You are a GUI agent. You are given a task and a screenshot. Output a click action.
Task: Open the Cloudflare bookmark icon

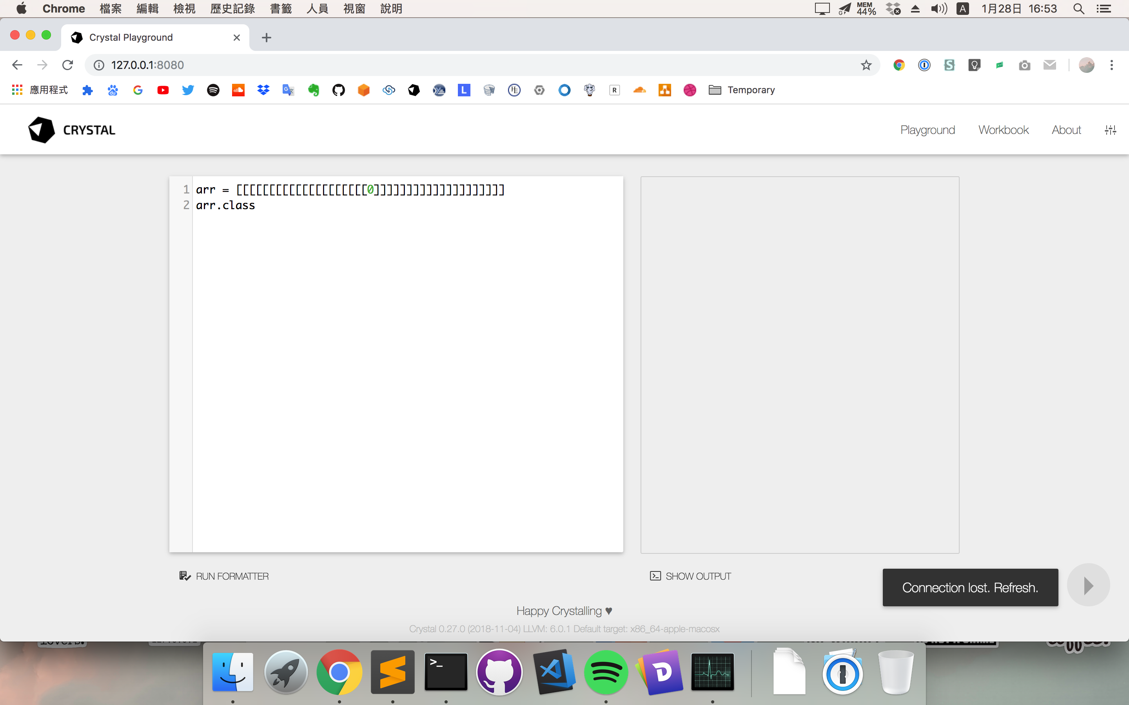pos(640,90)
